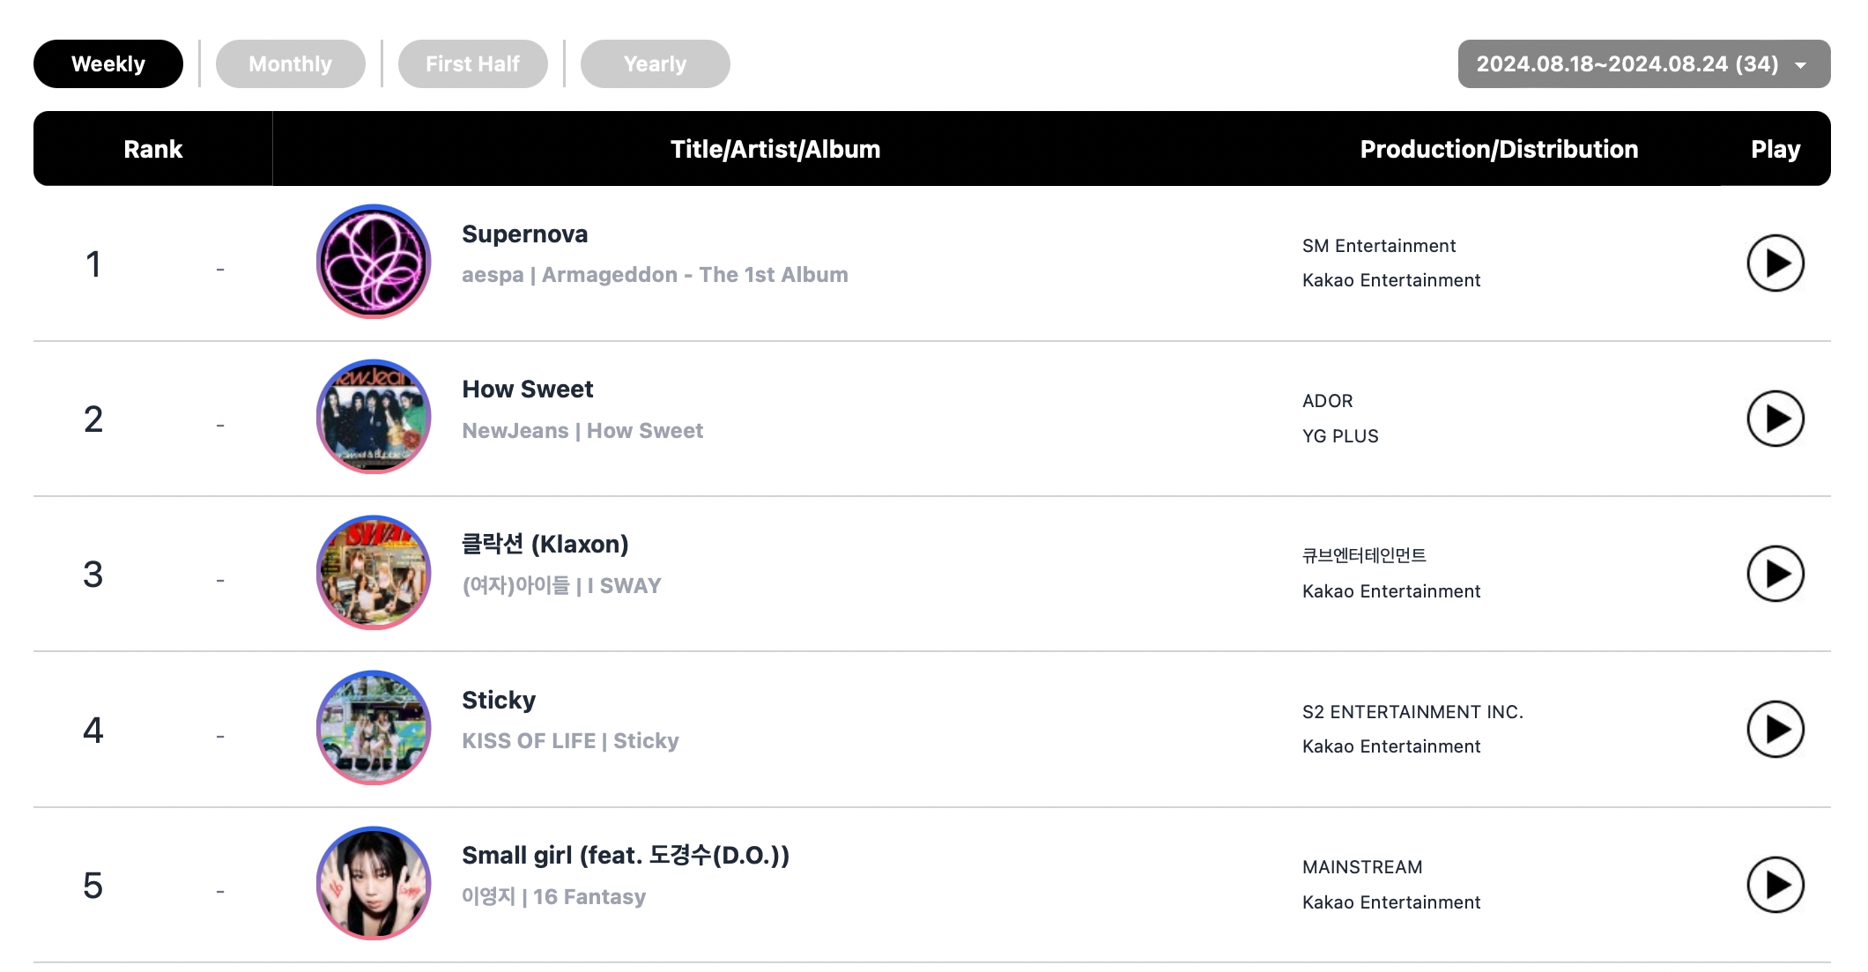Open Sticky album art thumbnail
This screenshot has height=972, width=1868.
375,727
